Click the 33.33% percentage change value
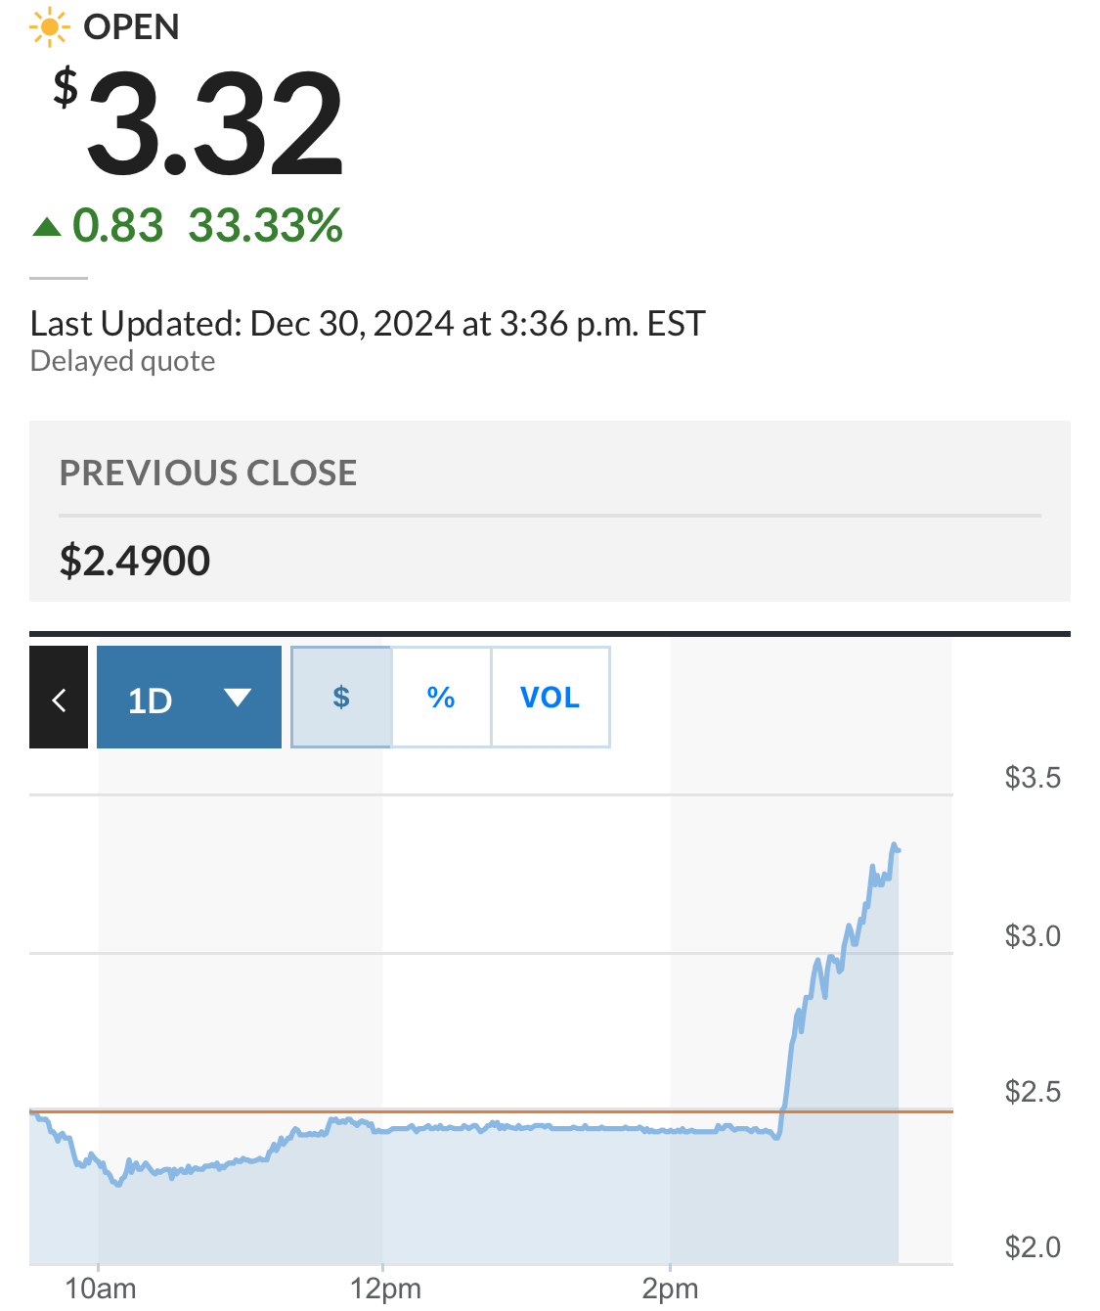The width and height of the screenshot is (1100, 1311). (265, 226)
